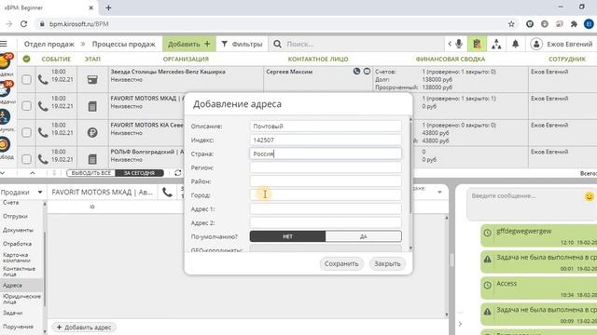Click the Сохранить button
597x335 pixels.
tap(341, 263)
